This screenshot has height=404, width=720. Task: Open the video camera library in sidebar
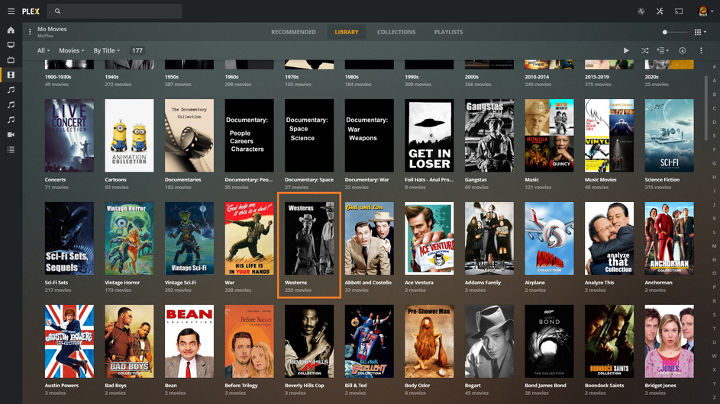tap(11, 134)
